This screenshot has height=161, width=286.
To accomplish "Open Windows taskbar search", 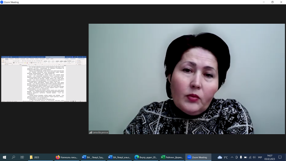I will (13, 157).
